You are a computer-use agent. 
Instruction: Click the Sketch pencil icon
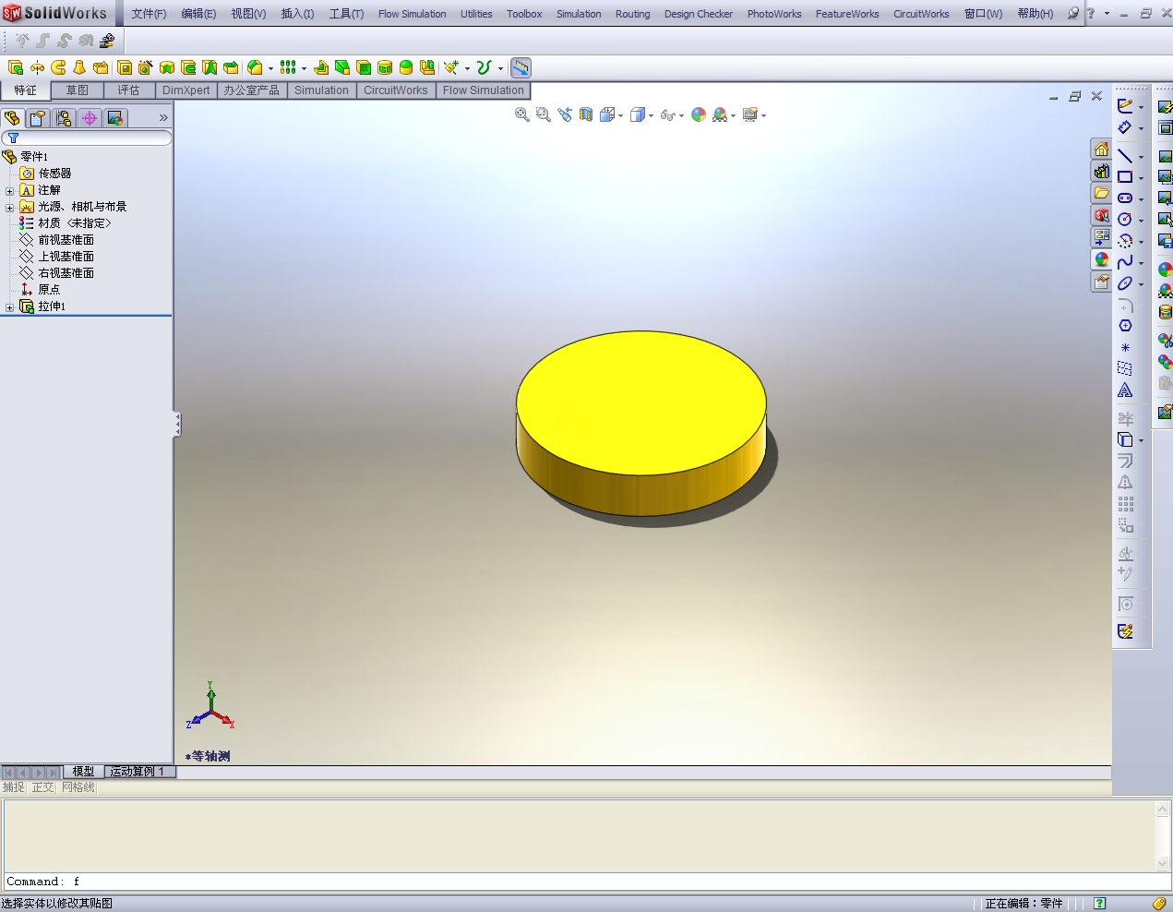click(1125, 106)
